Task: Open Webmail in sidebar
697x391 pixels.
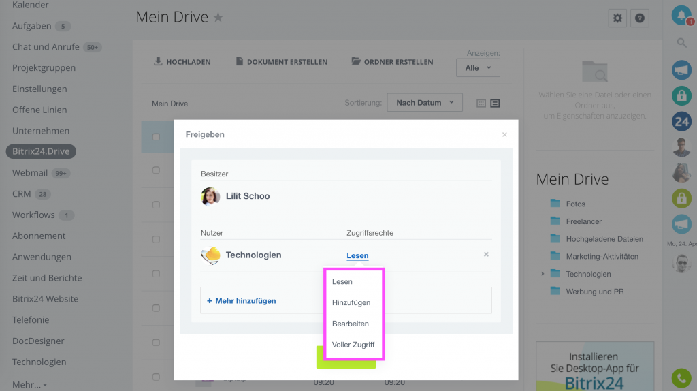Action: tap(30, 172)
